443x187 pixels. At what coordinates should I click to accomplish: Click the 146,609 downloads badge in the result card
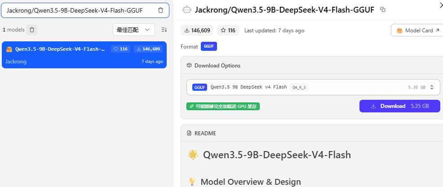tap(148, 49)
